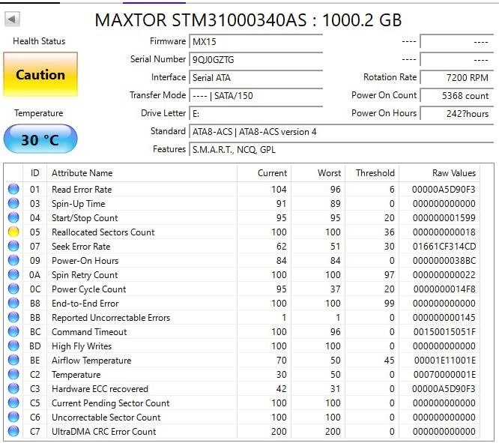Click the Interface field showing Serial ATA
Viewport: 499px width, 443px height.
point(255,78)
